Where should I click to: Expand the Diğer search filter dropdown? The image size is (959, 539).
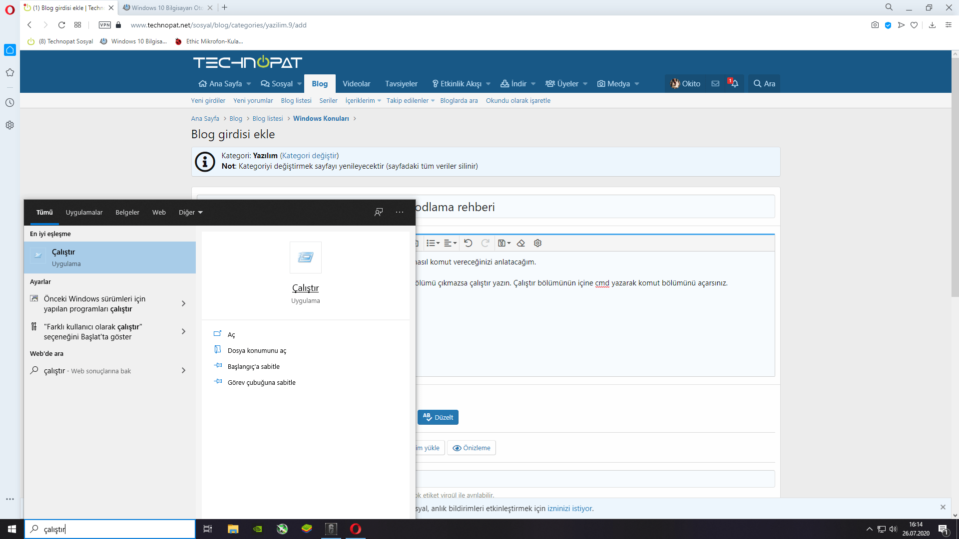[191, 212]
